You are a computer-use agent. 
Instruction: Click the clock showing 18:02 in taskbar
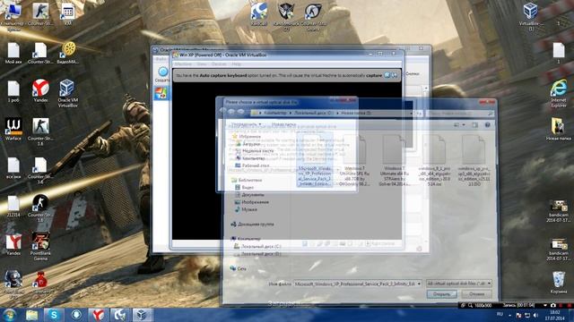click(555, 315)
